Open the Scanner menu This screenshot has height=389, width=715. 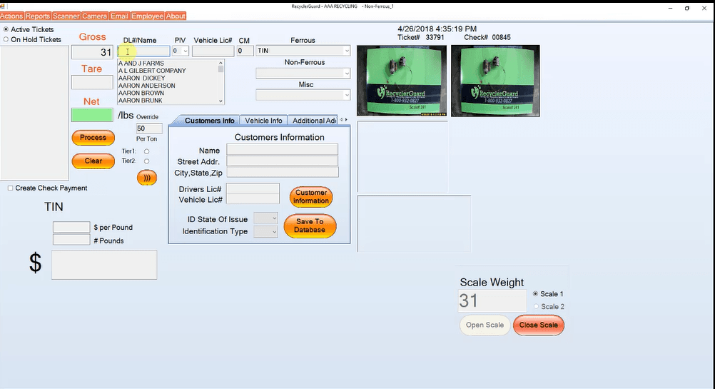click(x=66, y=16)
